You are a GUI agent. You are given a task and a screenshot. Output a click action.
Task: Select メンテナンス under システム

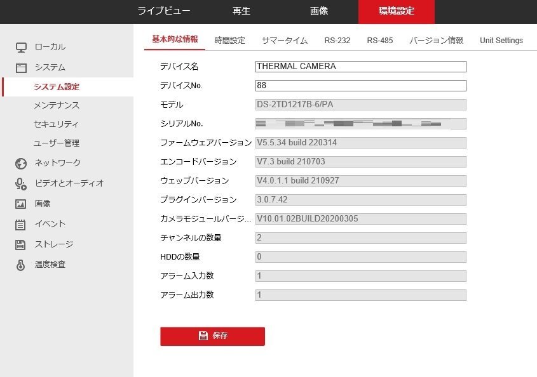[x=55, y=105]
